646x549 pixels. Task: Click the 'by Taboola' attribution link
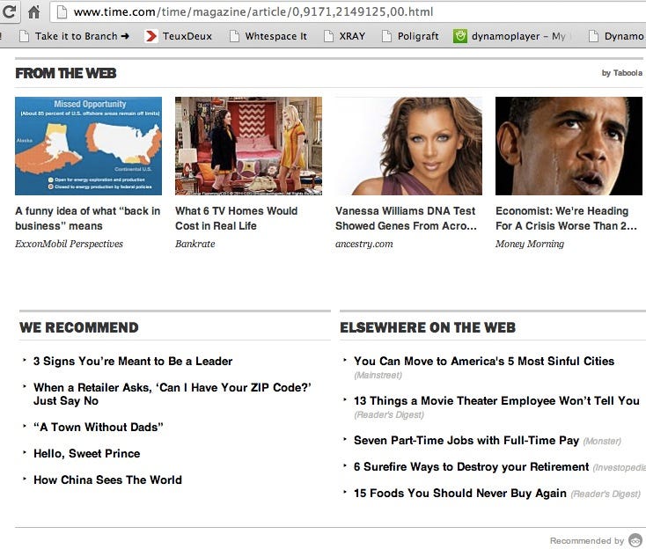click(x=621, y=73)
